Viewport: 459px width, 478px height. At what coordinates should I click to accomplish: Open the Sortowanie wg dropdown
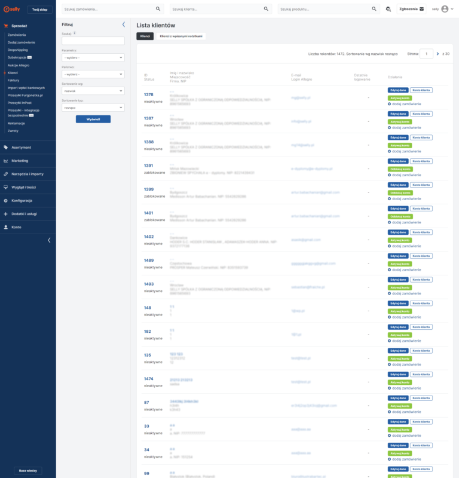click(93, 91)
